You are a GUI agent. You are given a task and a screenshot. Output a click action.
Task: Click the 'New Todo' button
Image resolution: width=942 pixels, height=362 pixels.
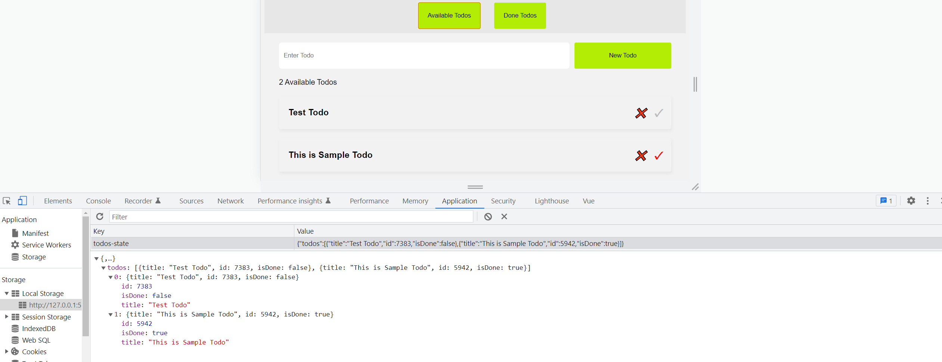pos(622,55)
